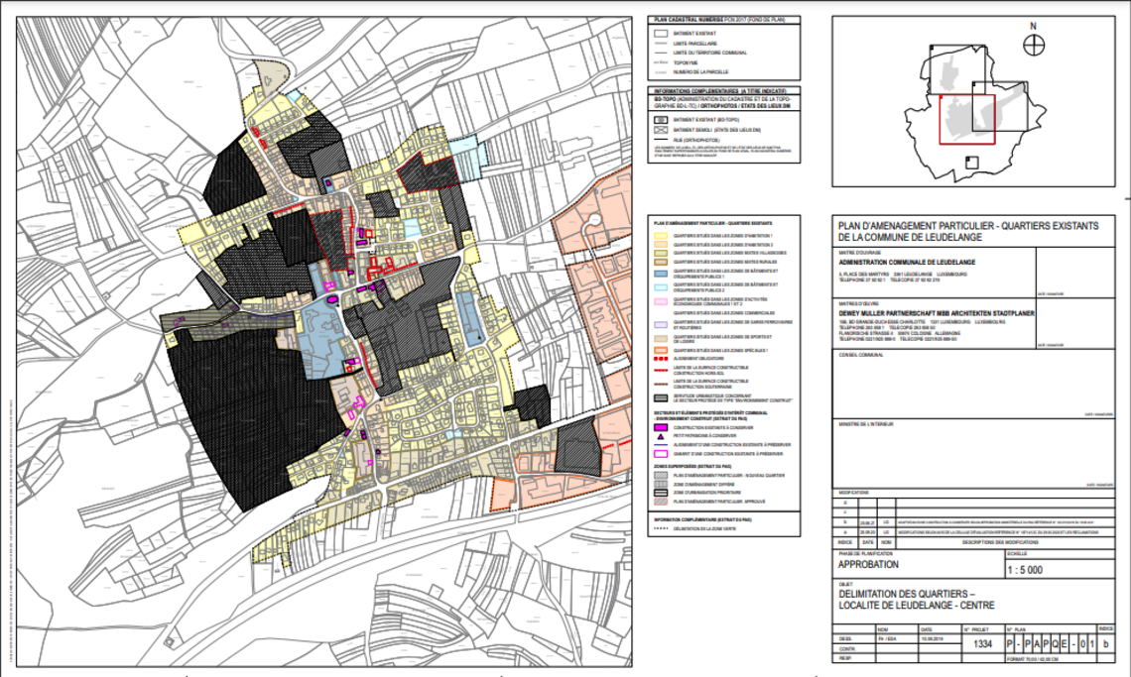Click the 'Nouveau quartier' hatched legend symbol
The height and width of the screenshot is (677, 1131).
tap(660, 476)
